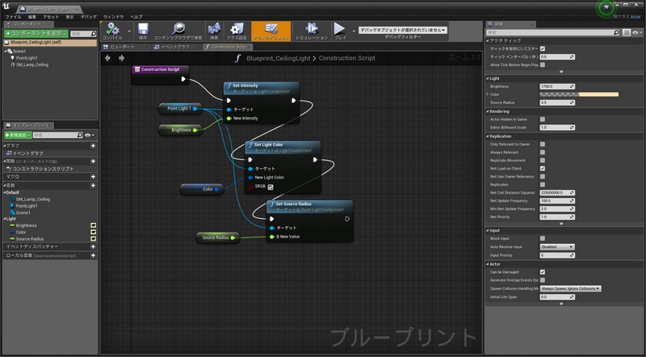Click Details panel property matrix grid icon
646x357 pixels.
click(x=627, y=32)
